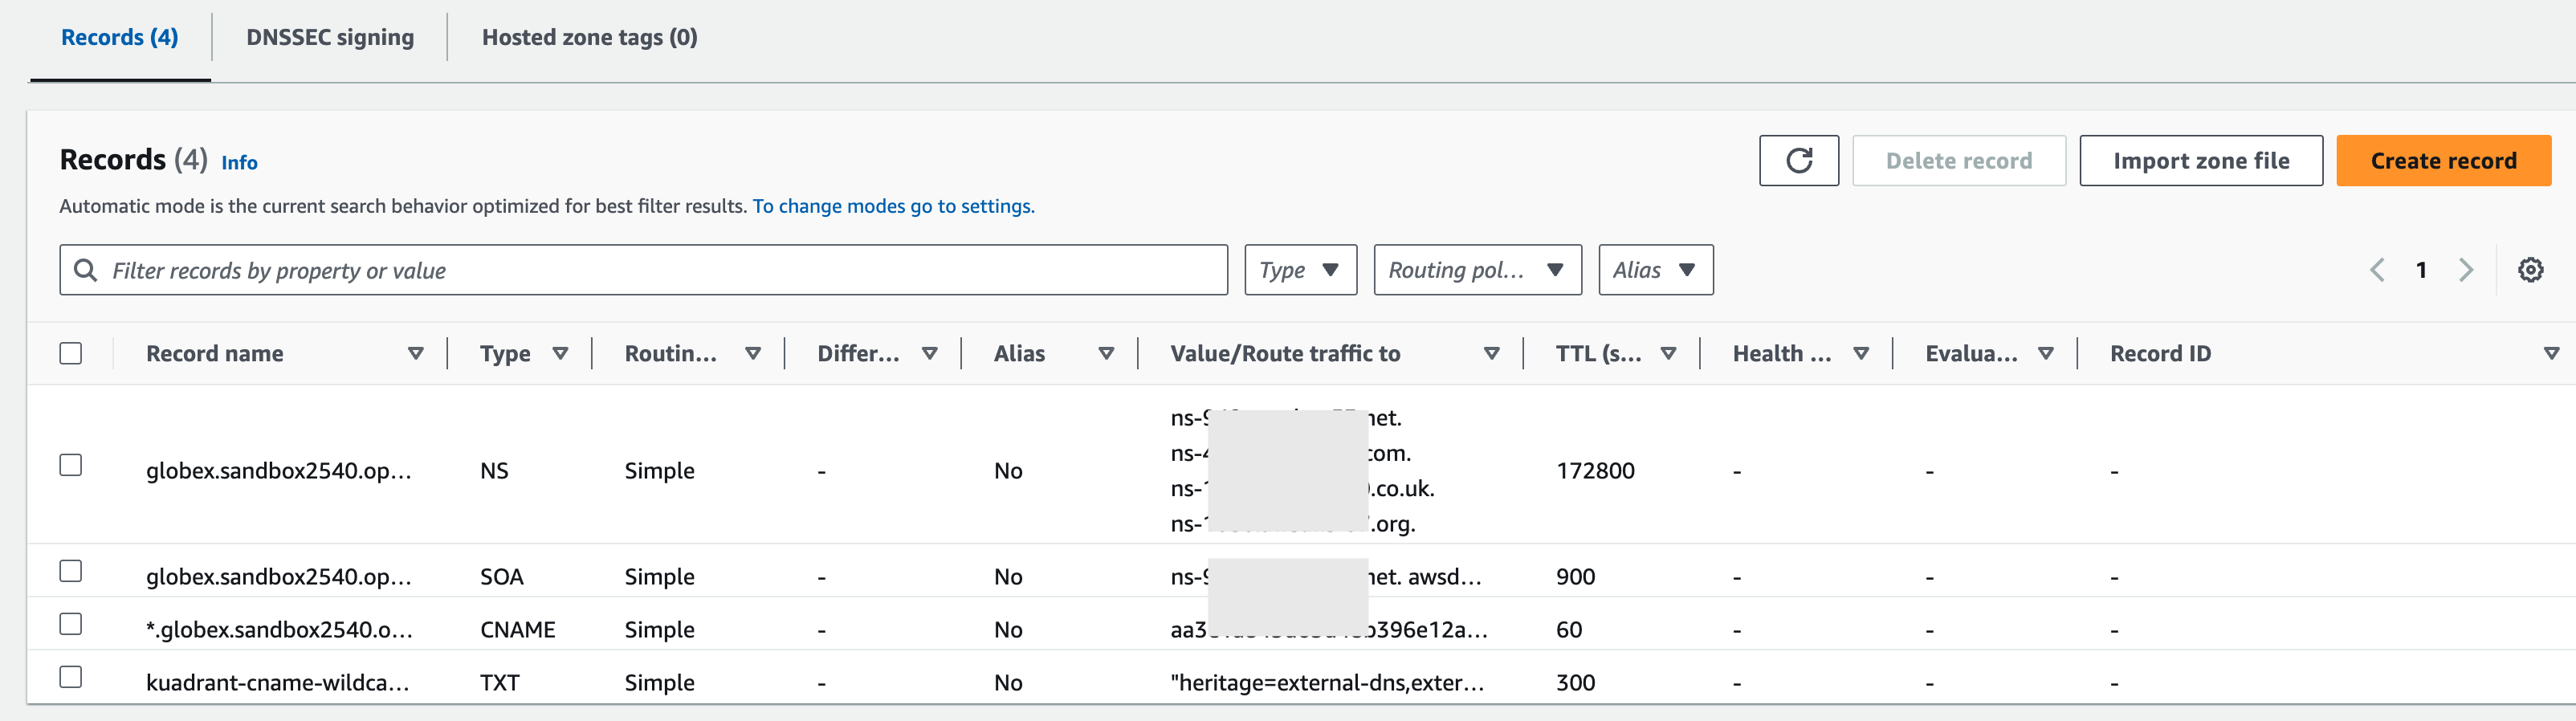Viewport: 2576px width, 721px height.
Task: Check the NS record row checkbox
Action: pos(71,465)
